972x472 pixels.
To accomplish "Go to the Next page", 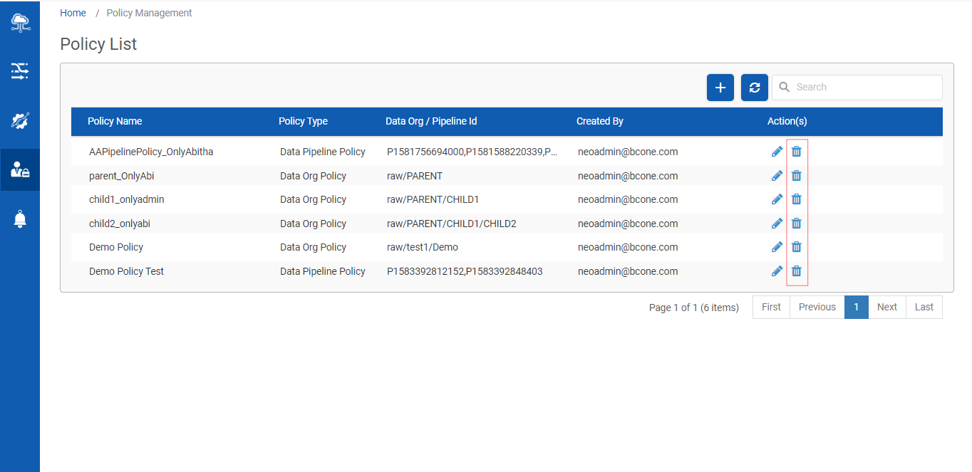I will pyautogui.click(x=886, y=307).
